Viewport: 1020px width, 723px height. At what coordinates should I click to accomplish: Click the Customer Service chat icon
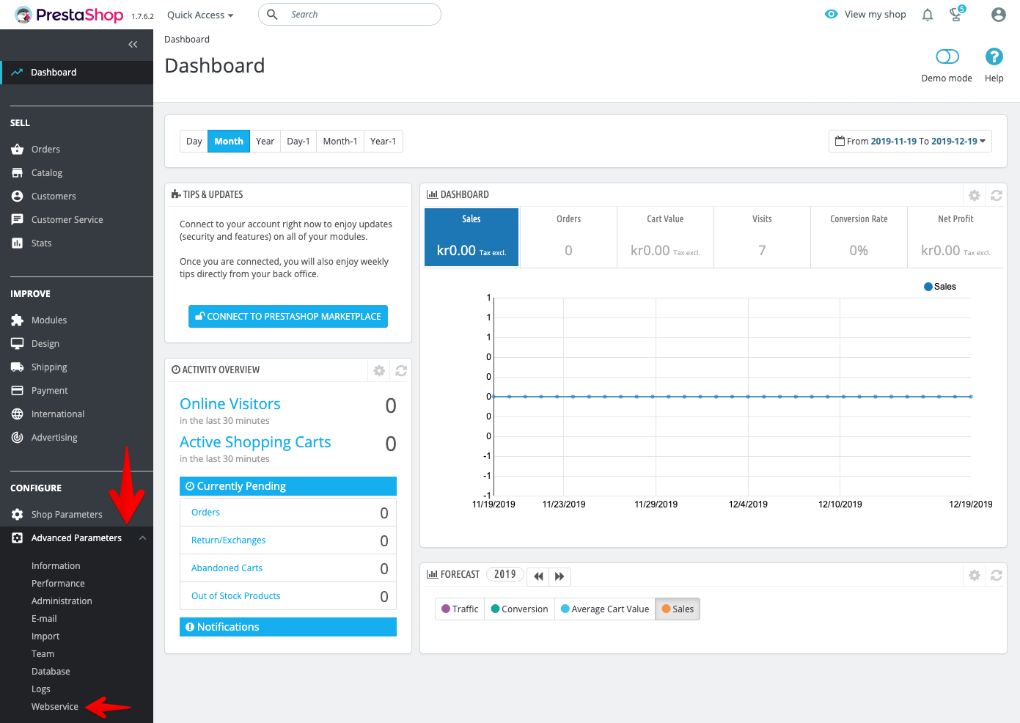18,219
